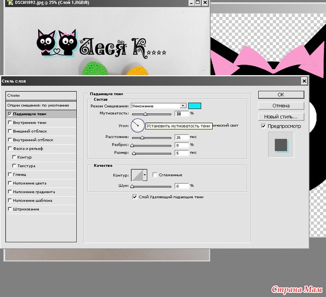Close the Стиль слоя dialog
Screen dimensions: 326x297
[304, 81]
